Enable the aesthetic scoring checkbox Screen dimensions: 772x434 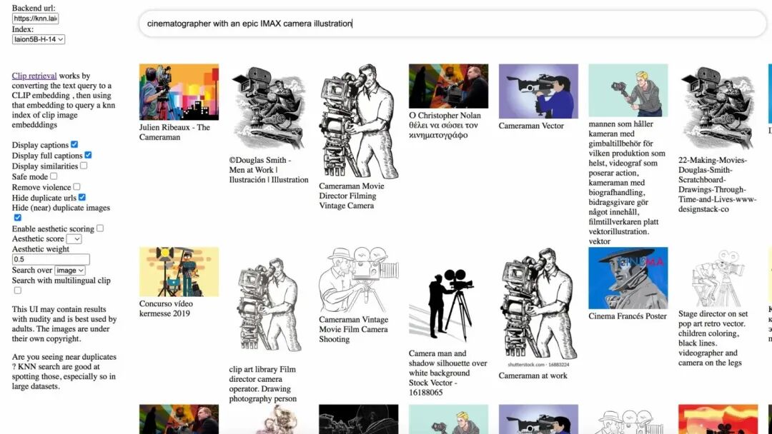[x=100, y=228]
